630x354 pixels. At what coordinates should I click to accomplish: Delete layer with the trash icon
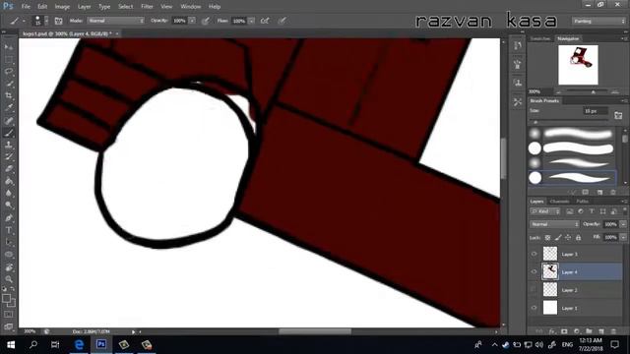[x=613, y=331]
